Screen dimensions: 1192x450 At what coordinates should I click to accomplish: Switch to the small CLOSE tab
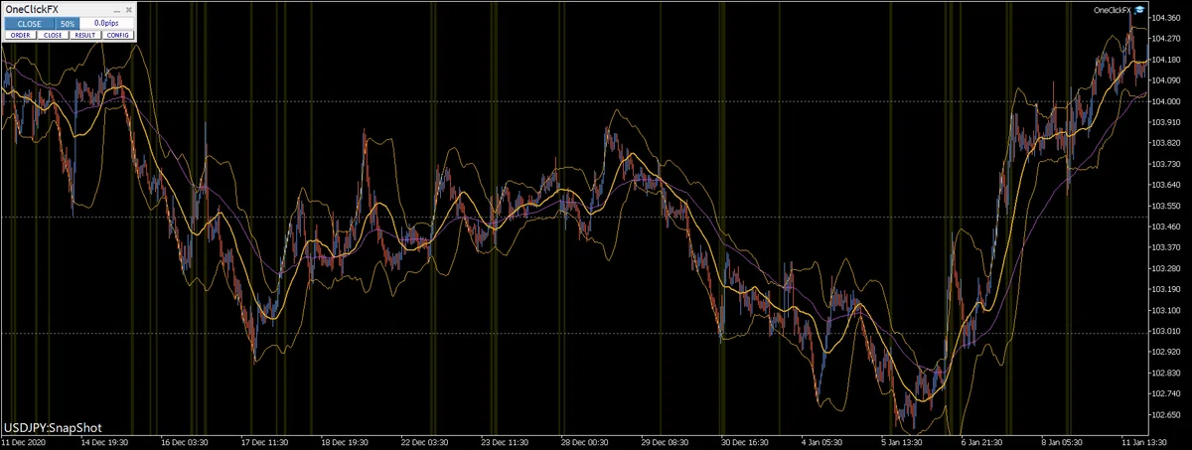click(53, 35)
